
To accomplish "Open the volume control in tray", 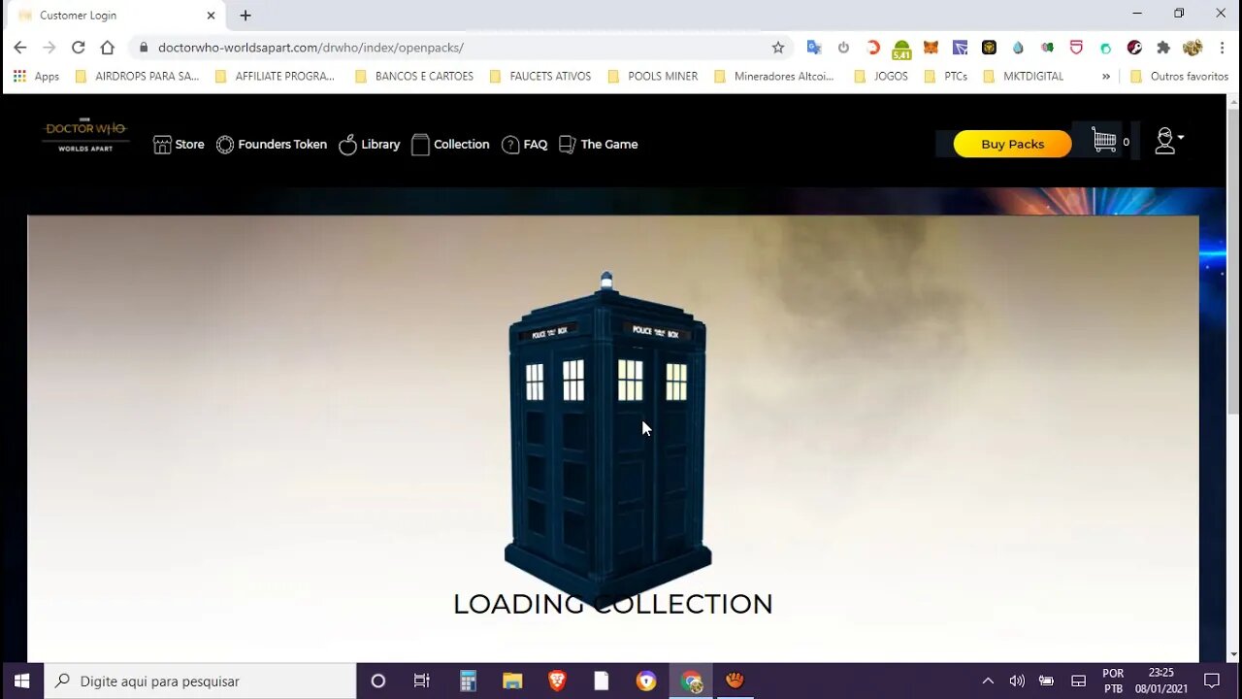I will pyautogui.click(x=1017, y=681).
